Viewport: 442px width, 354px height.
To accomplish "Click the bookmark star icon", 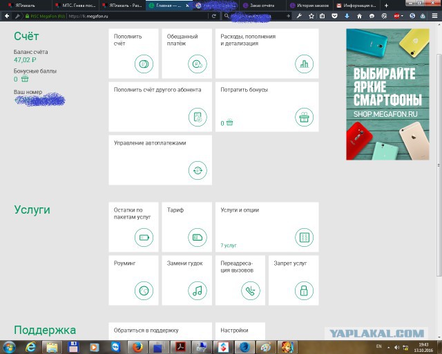I will tap(311, 16).
